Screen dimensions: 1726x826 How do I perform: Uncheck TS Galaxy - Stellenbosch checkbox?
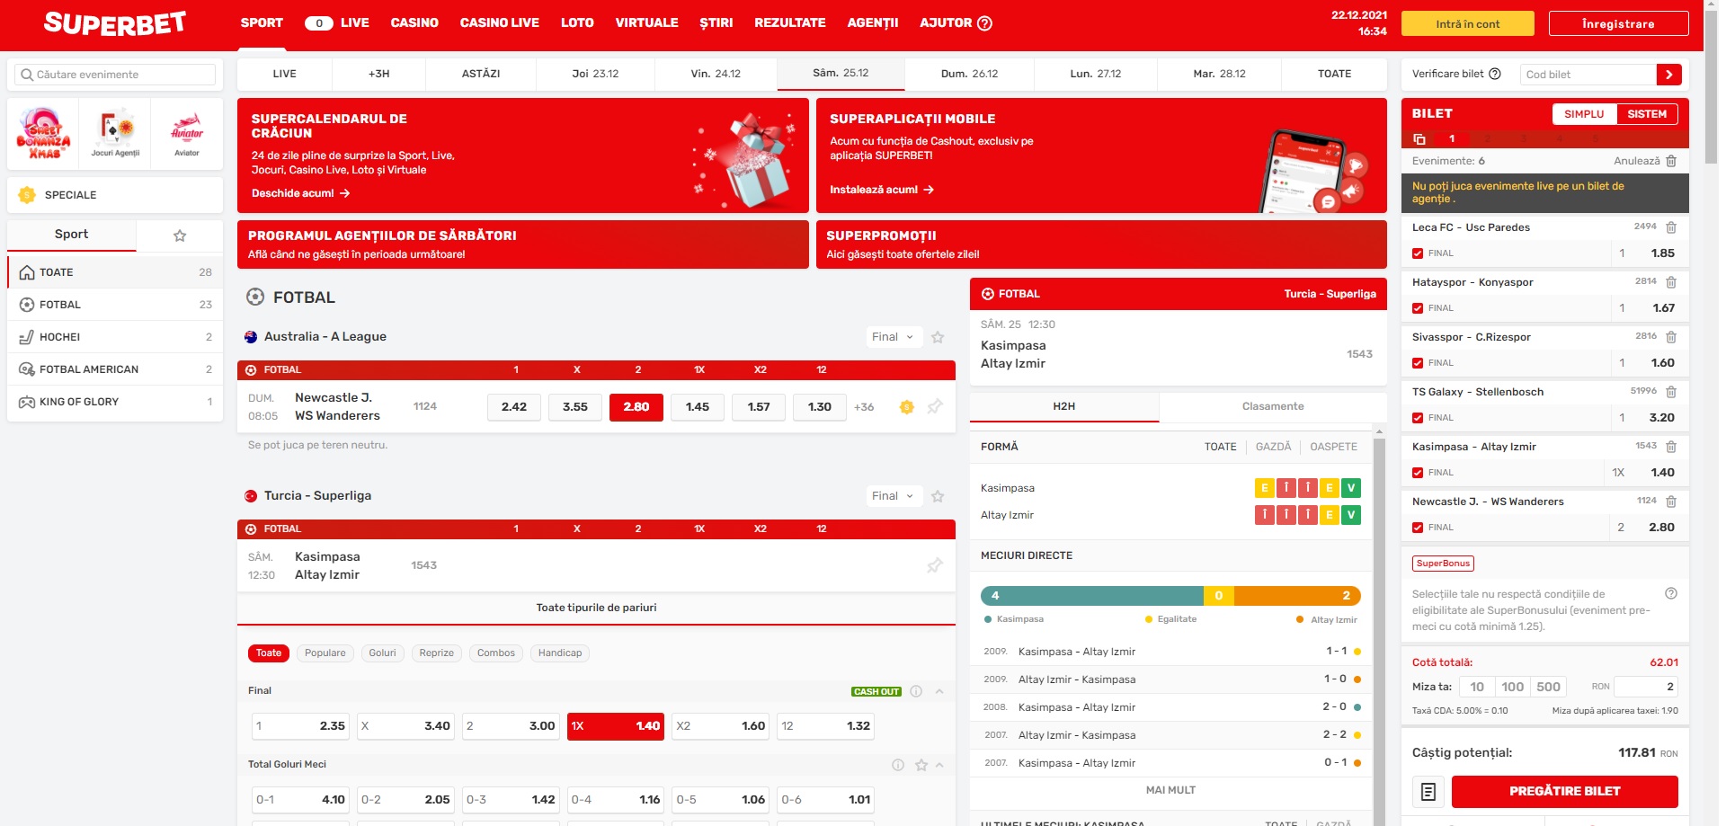(x=1418, y=418)
